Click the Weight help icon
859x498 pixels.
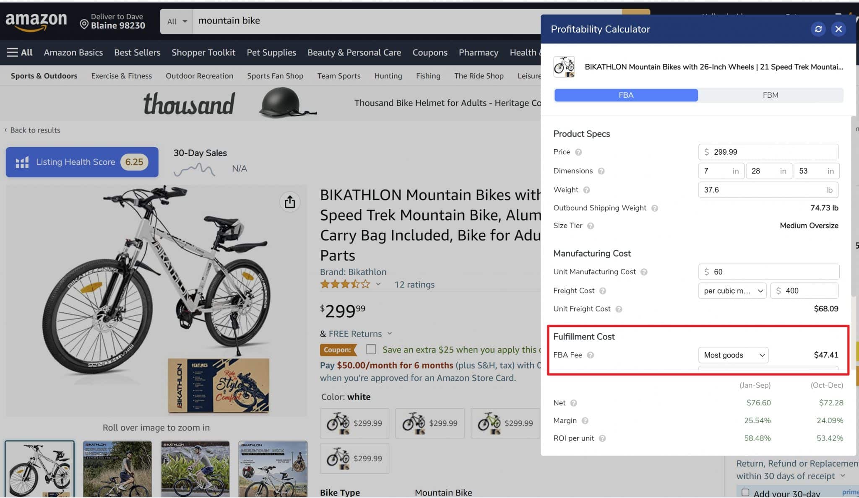(x=586, y=190)
